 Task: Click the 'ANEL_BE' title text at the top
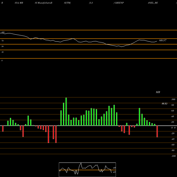153,3
